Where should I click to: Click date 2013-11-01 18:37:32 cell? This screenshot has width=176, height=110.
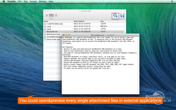click(x=82, y=29)
